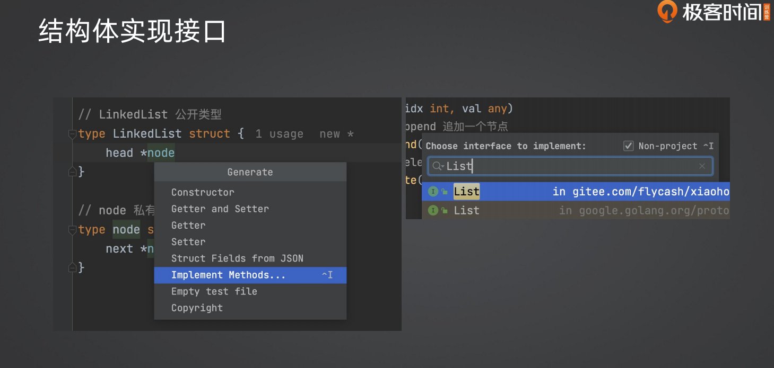Screen dimensions: 774x368
Task: Select Getter and Setter in Generate menu
Action: [x=250, y=209]
